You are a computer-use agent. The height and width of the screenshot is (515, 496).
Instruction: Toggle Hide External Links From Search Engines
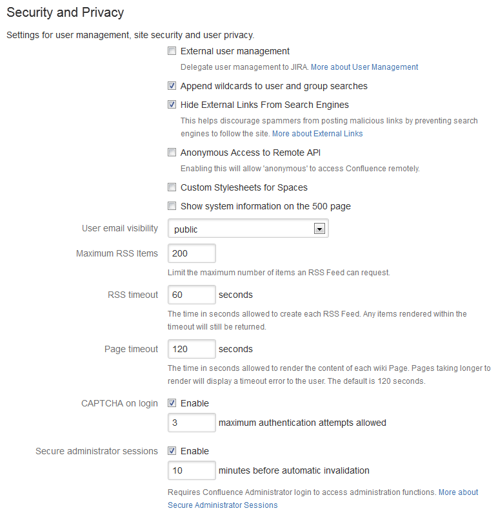(172, 105)
